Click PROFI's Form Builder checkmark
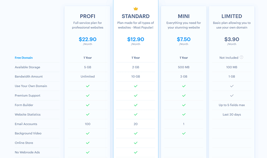Viewport: 267px width, 158px height. (88, 105)
